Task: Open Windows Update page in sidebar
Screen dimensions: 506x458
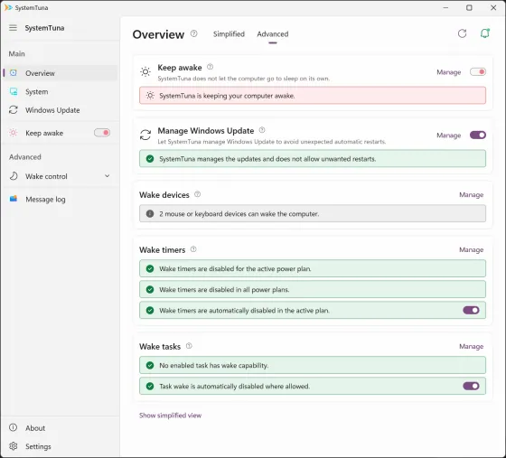Action: coord(61,110)
